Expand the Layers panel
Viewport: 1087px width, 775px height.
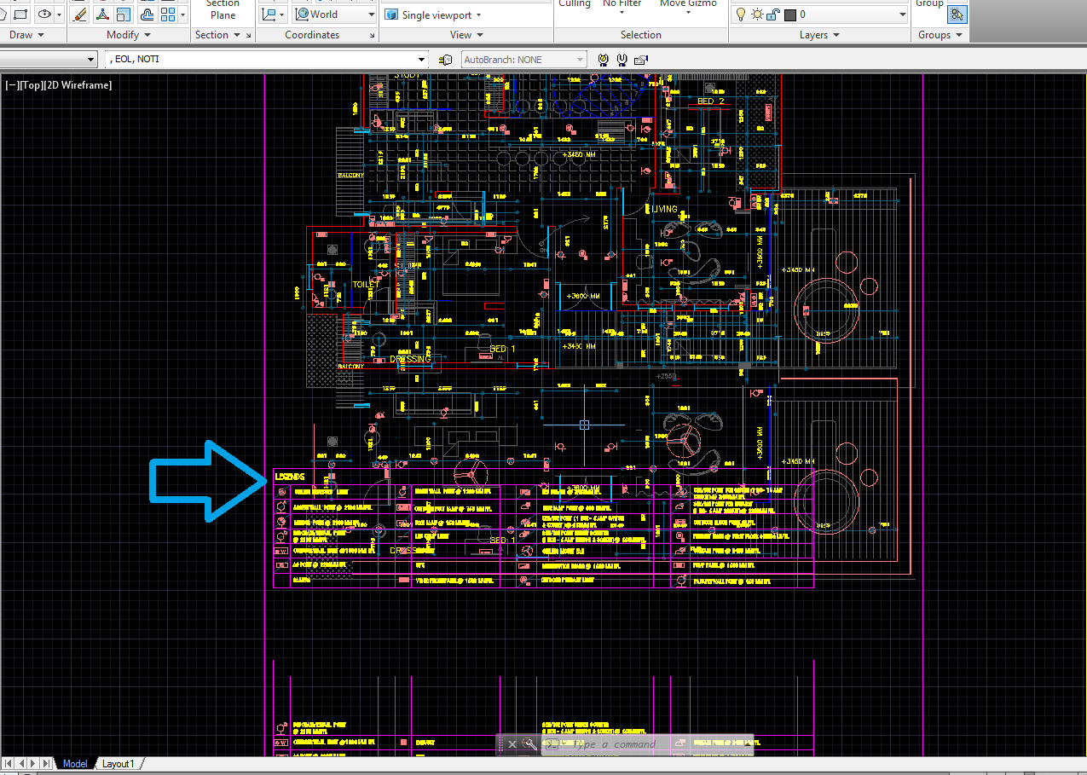click(819, 35)
